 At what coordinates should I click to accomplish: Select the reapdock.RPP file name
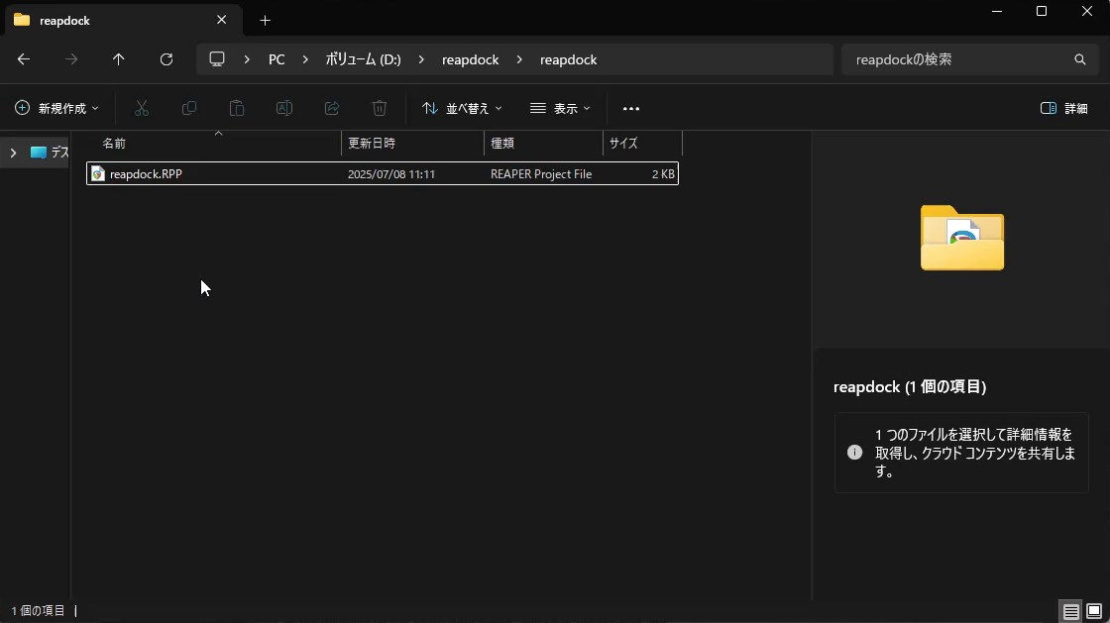(146, 174)
